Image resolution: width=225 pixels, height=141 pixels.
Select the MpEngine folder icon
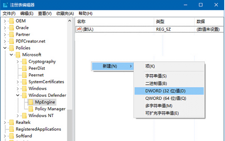pyautogui.click(x=31, y=102)
